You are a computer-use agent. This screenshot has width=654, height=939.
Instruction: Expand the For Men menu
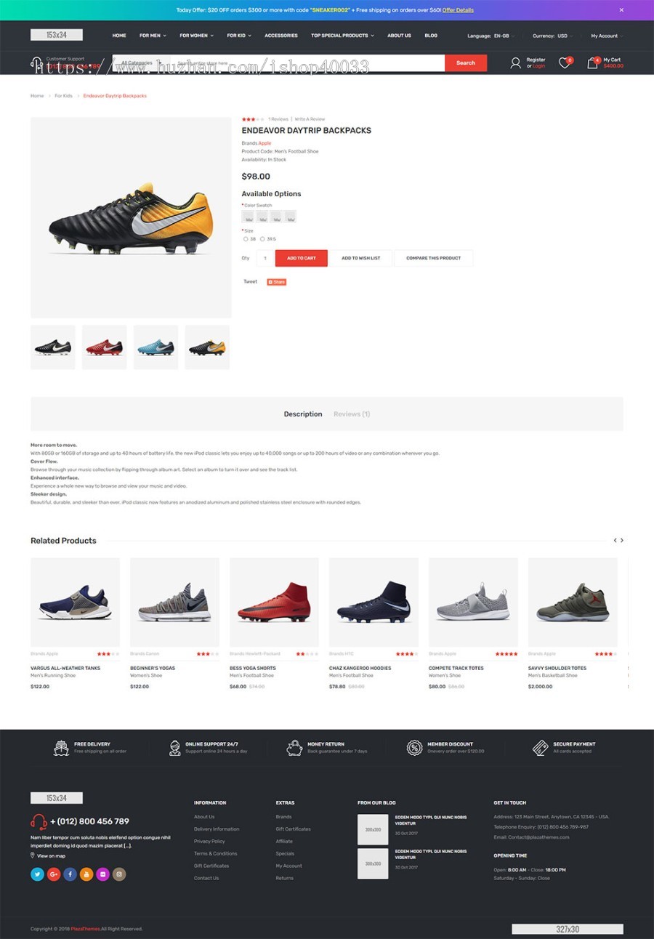click(153, 36)
